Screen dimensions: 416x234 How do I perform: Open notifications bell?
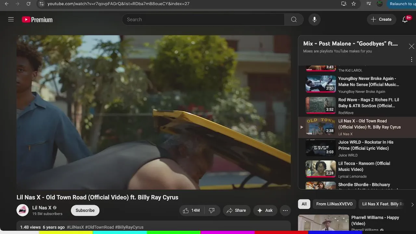(405, 19)
